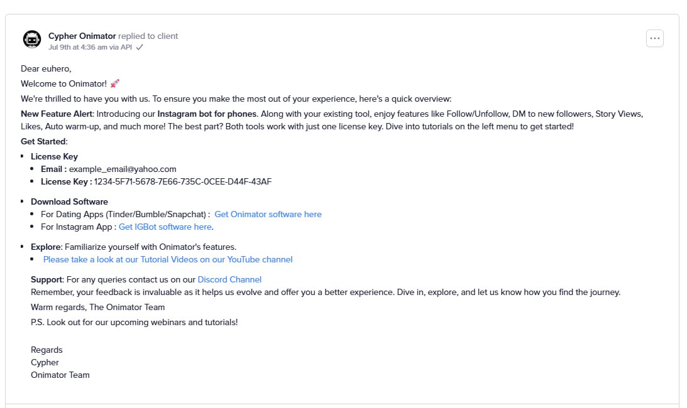Click the Get Started heading
The image size is (687, 408).
pyautogui.click(x=44, y=141)
